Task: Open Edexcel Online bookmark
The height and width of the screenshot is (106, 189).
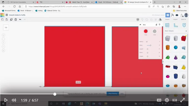Action: click(x=53, y=11)
